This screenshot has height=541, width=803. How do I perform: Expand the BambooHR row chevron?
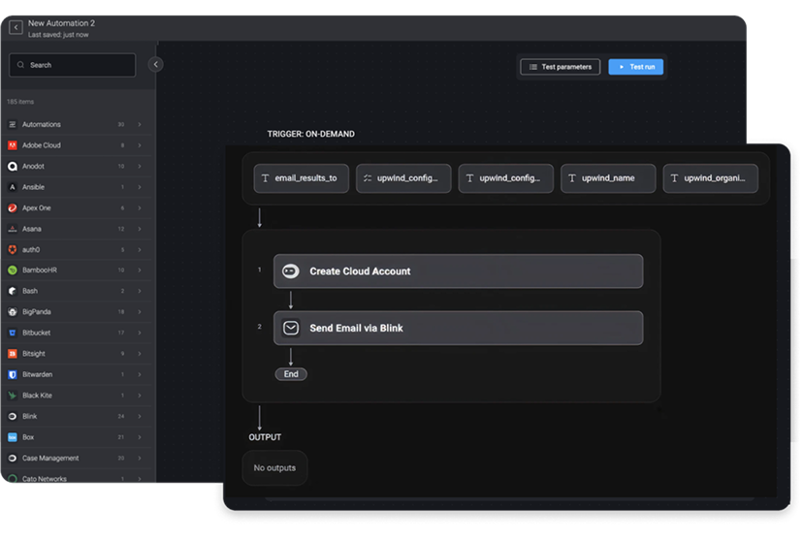click(x=140, y=270)
